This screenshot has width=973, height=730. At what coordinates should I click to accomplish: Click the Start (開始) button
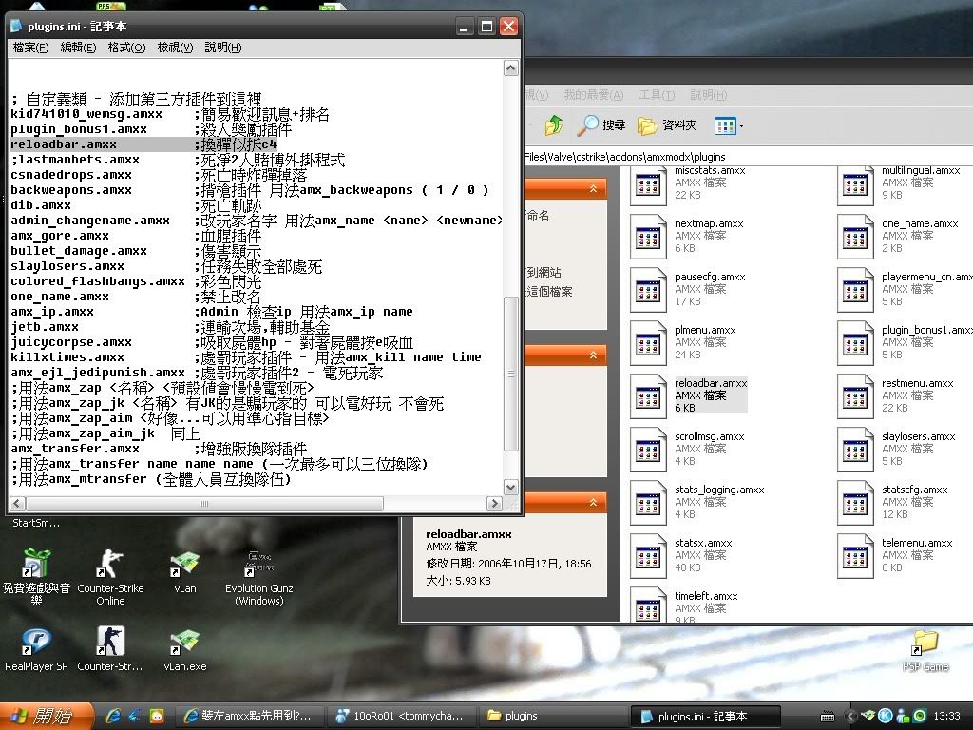[x=46, y=716]
